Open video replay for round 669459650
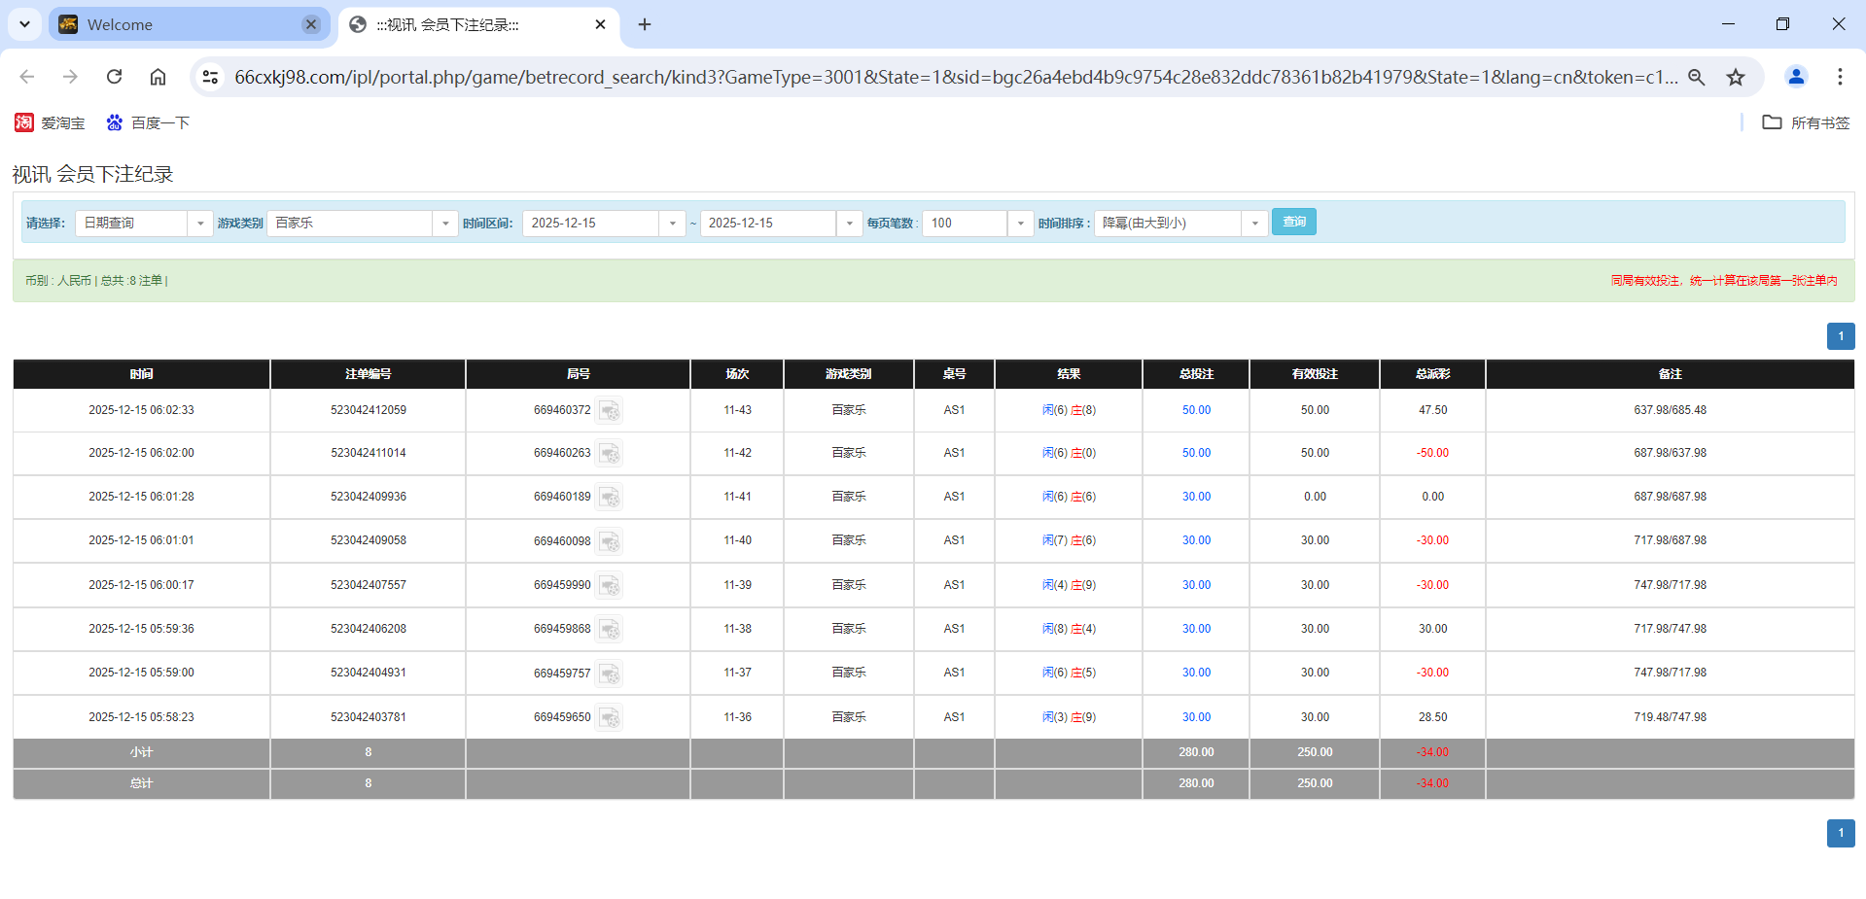The width and height of the screenshot is (1866, 899). (610, 717)
